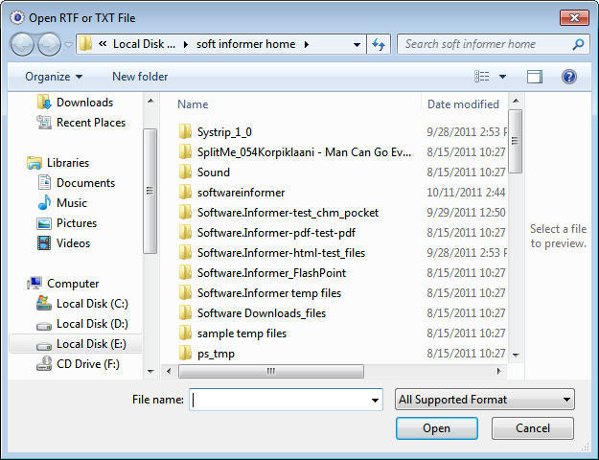Screen dimensions: 599x460
Task: Expand the arrow after Local Disk breadcrumb
Action: point(186,45)
